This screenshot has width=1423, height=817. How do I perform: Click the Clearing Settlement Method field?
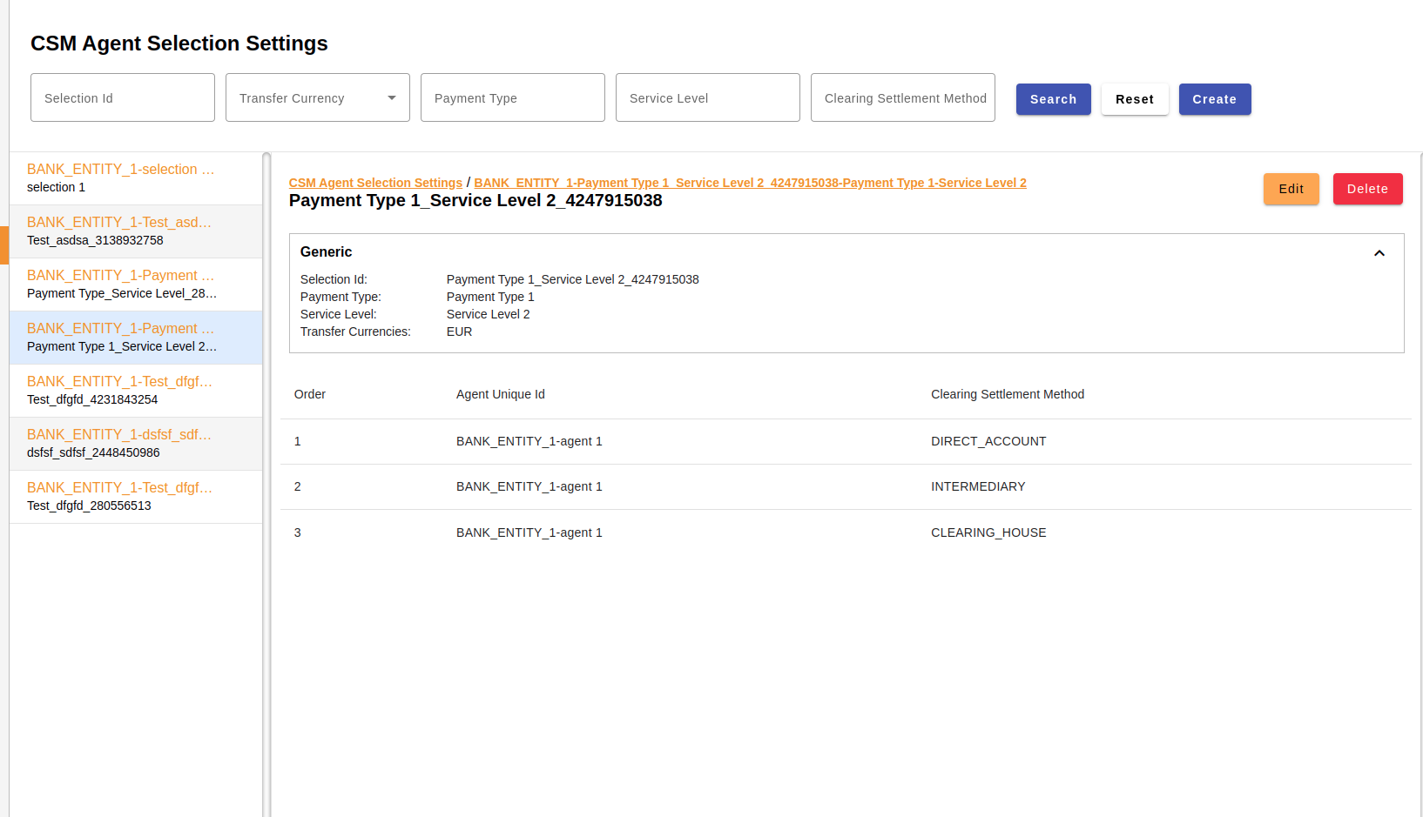pos(902,98)
